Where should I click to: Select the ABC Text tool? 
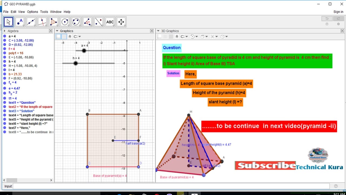point(110,22)
